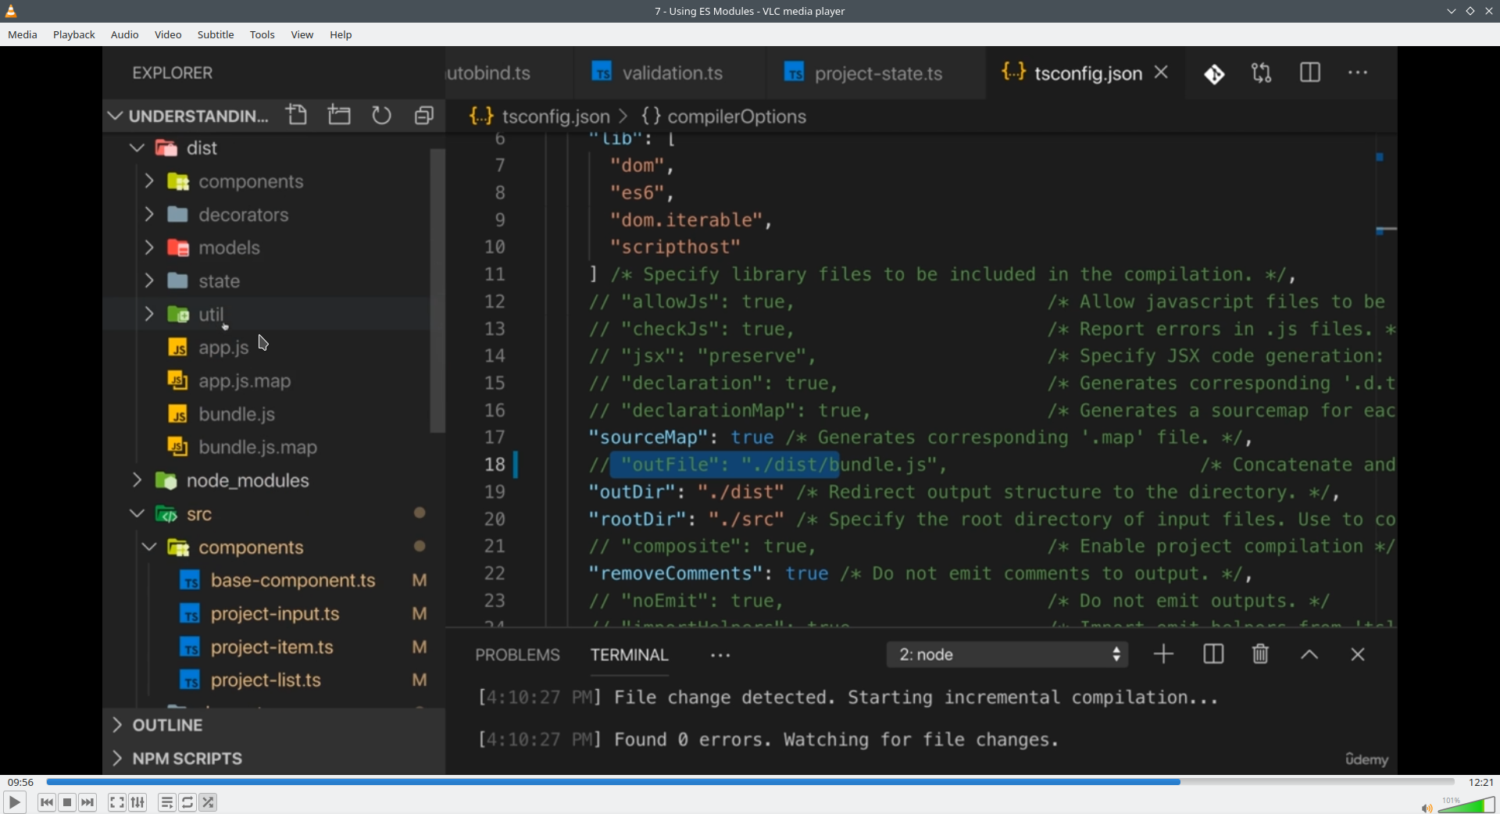Refresh the Explorer file tree

[382, 116]
